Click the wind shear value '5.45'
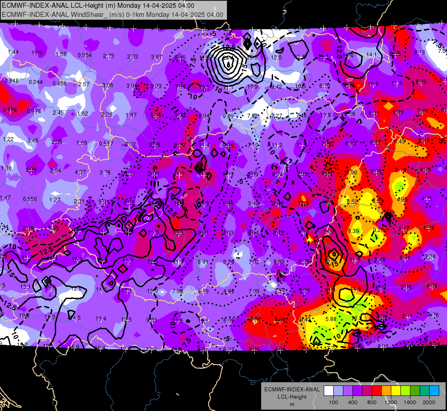Image resolution: width=447 pixels, height=411 pixels. (180, 58)
